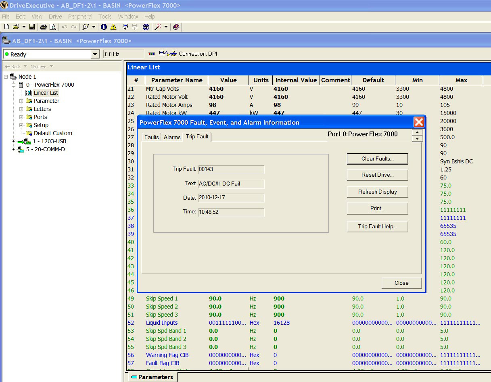Open the Drive menu
Viewport: 491px width, 382px height.
55,17
